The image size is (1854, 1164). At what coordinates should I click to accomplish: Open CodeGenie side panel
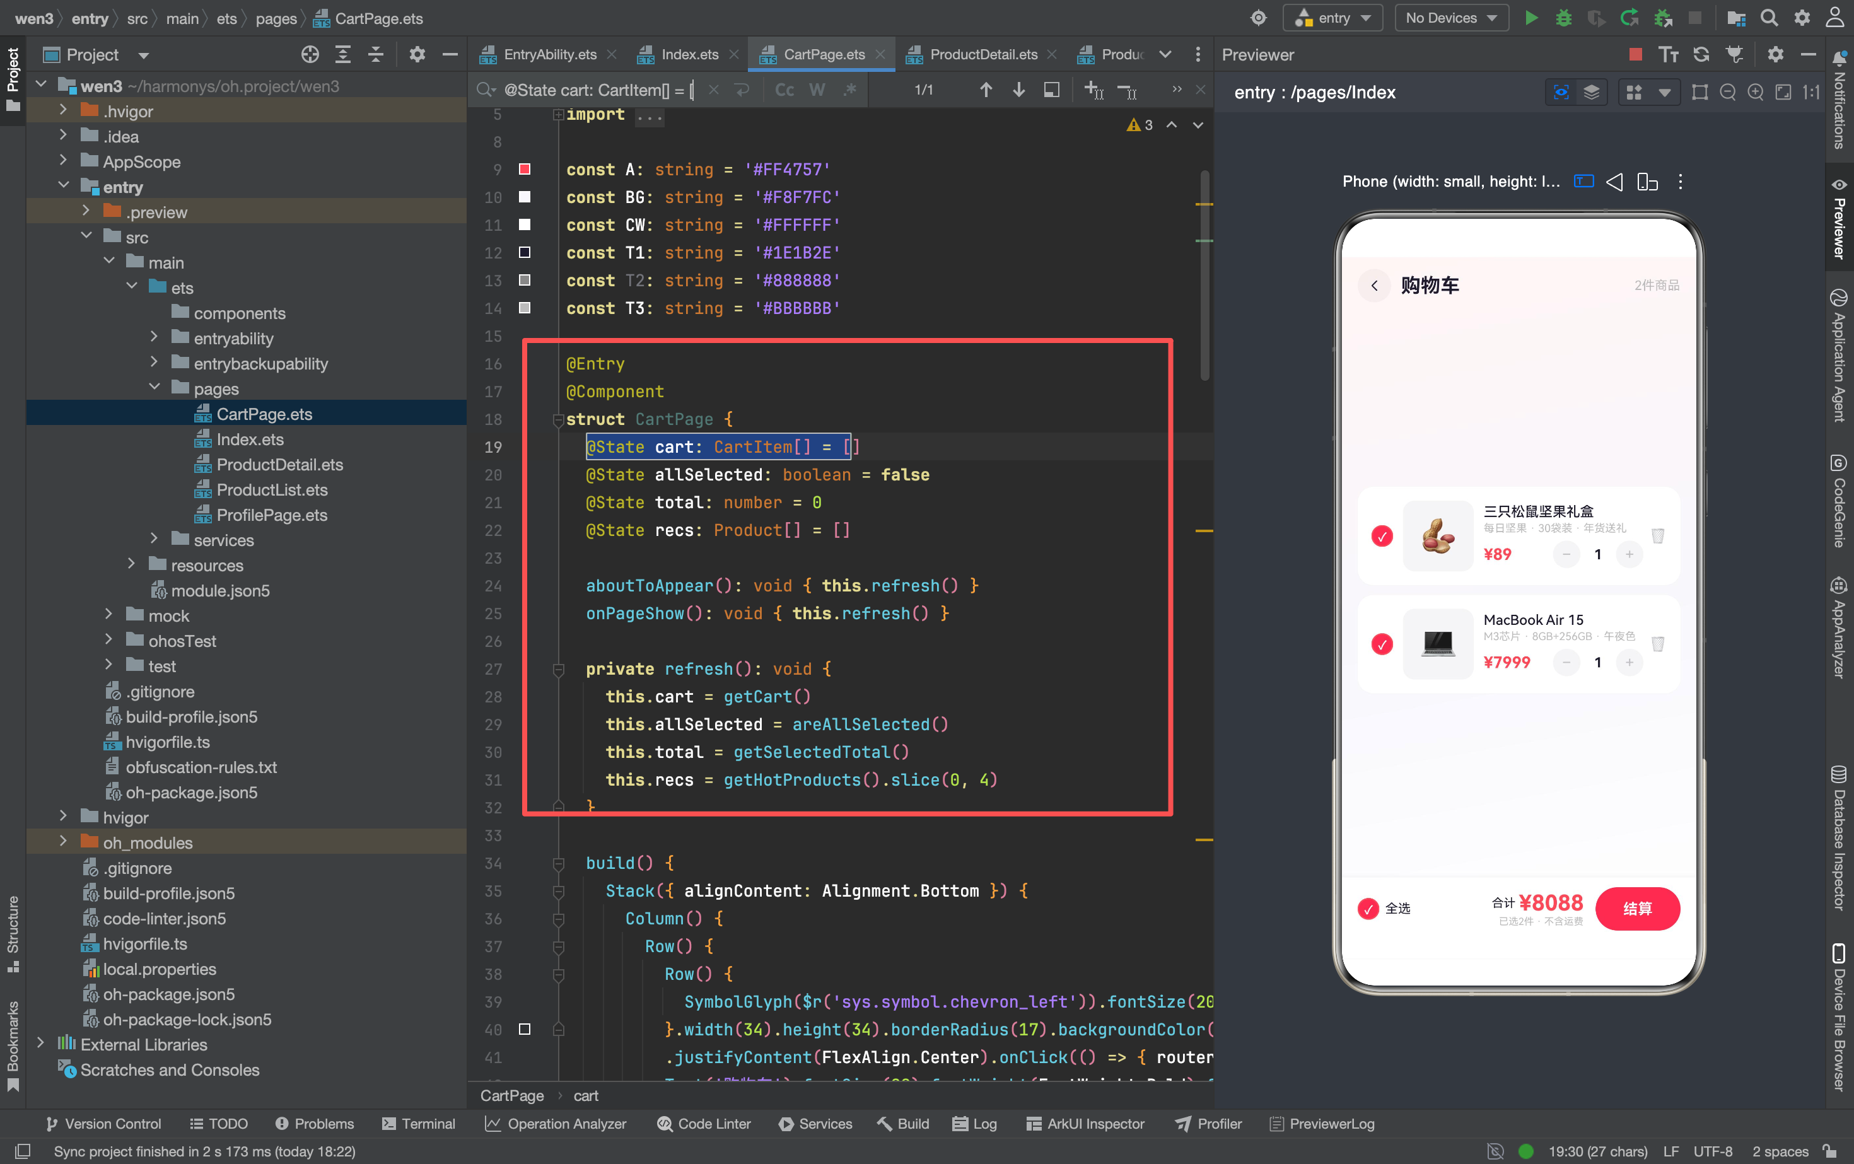pos(1839,501)
